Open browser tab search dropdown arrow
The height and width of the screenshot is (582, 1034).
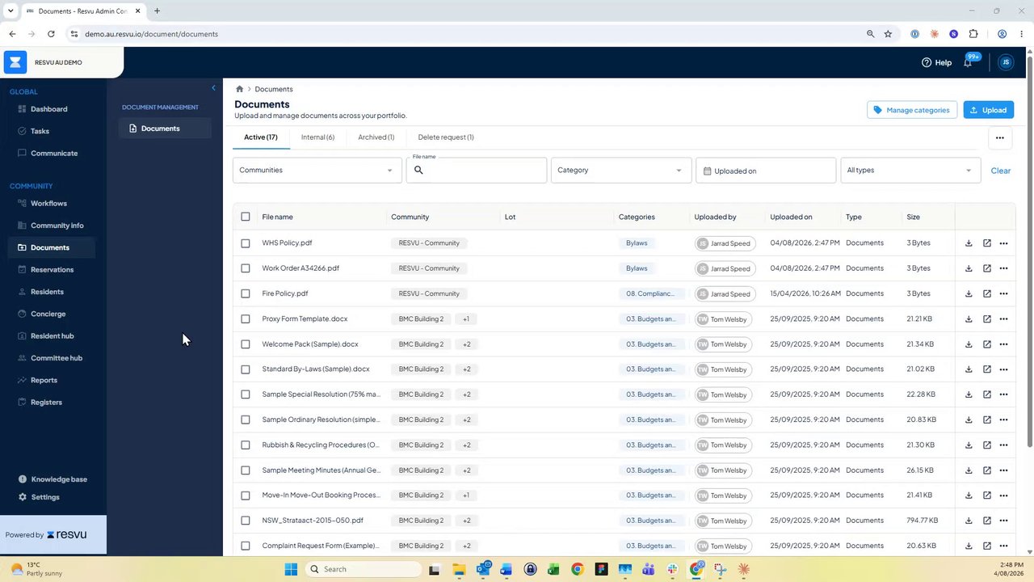tap(11, 11)
